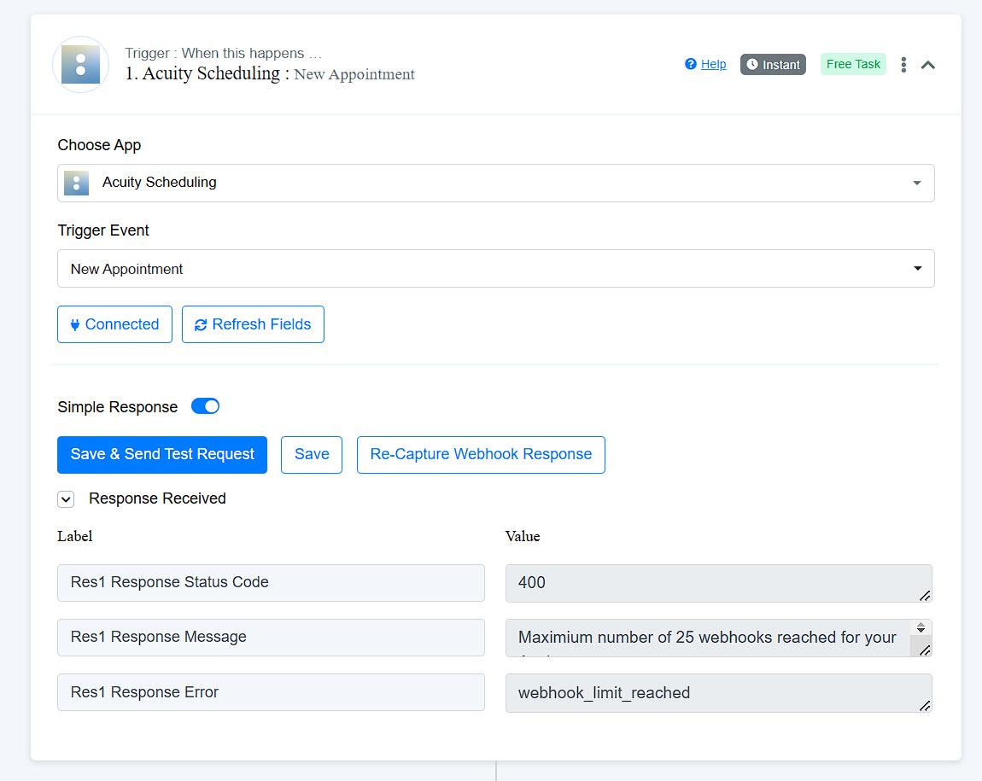Click the Save button

[312, 454]
